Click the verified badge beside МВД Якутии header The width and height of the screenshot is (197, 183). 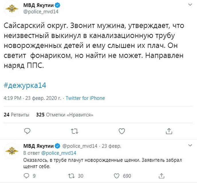[58, 5]
